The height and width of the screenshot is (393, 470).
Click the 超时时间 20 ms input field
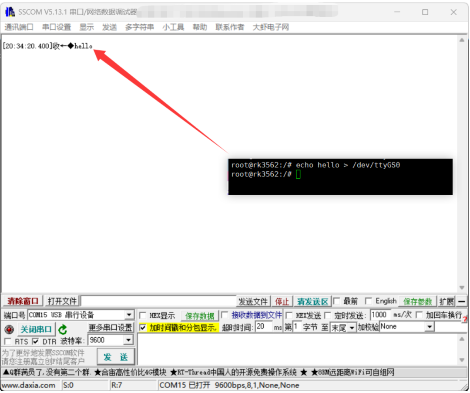pos(264,327)
